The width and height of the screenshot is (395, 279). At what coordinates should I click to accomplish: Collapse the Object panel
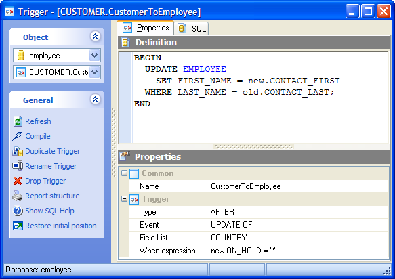pyautogui.click(x=96, y=37)
